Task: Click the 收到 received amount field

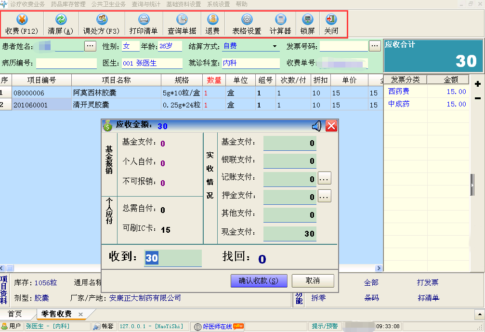Action: click(173, 258)
